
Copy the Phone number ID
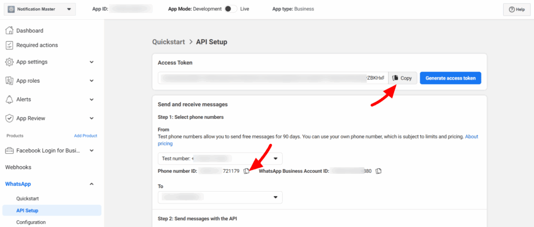[x=247, y=171]
